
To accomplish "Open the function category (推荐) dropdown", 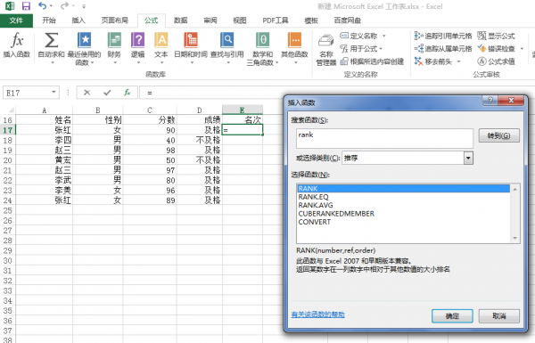I will point(468,158).
